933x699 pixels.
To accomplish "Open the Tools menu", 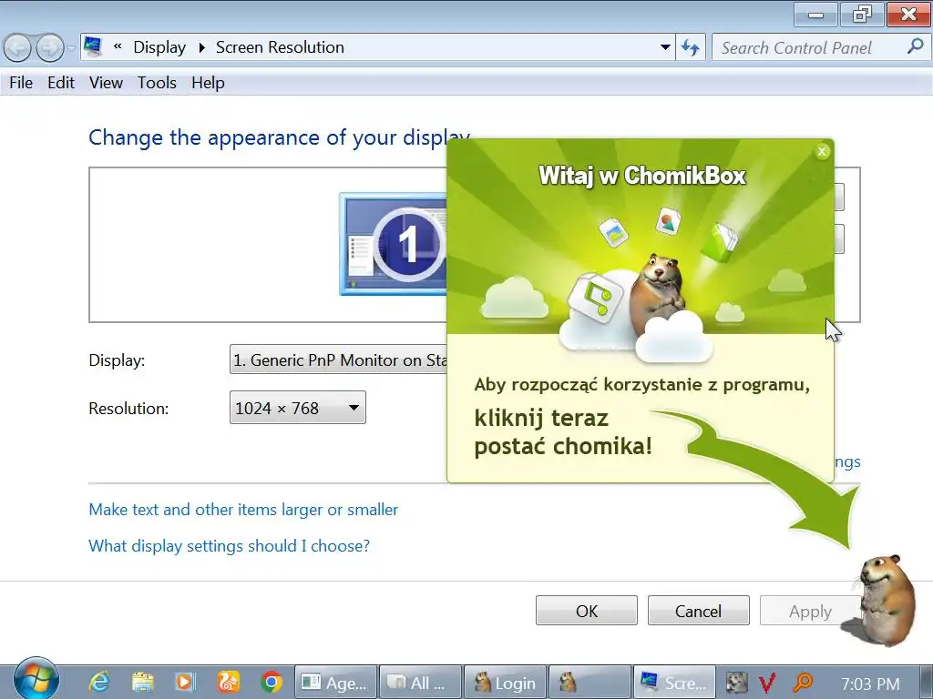I will pos(157,83).
